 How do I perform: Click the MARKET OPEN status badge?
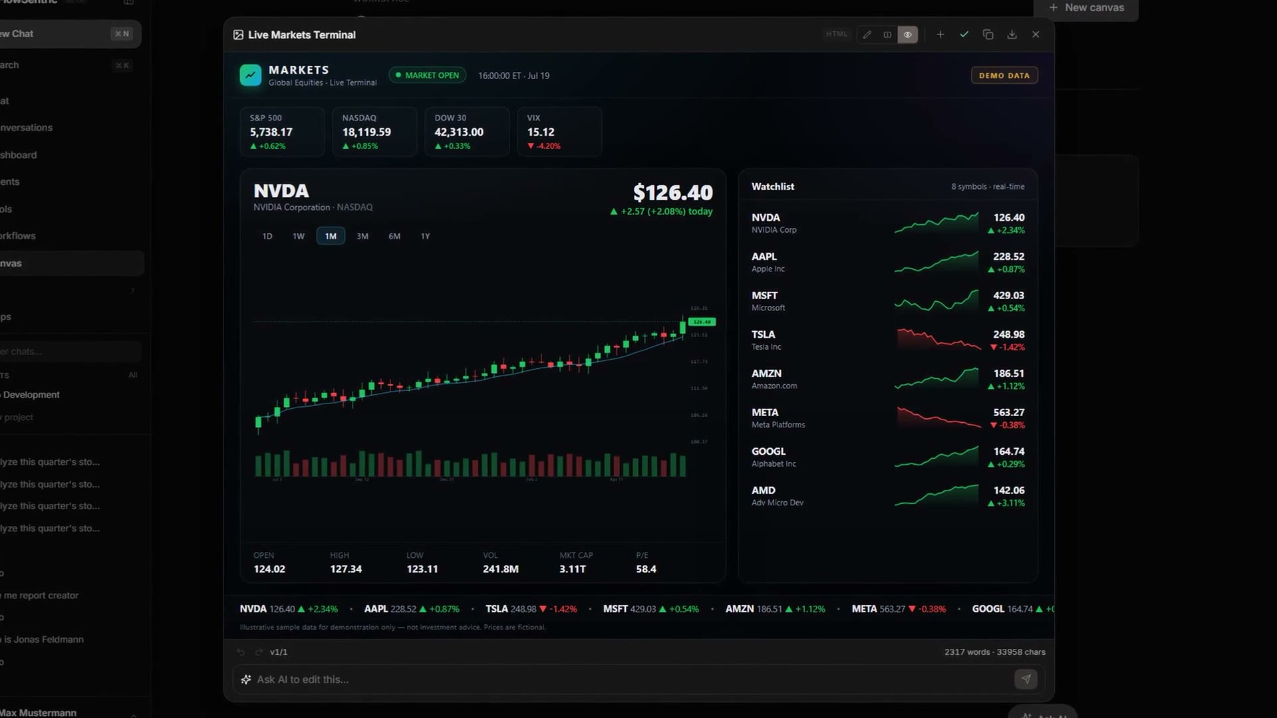tap(427, 75)
